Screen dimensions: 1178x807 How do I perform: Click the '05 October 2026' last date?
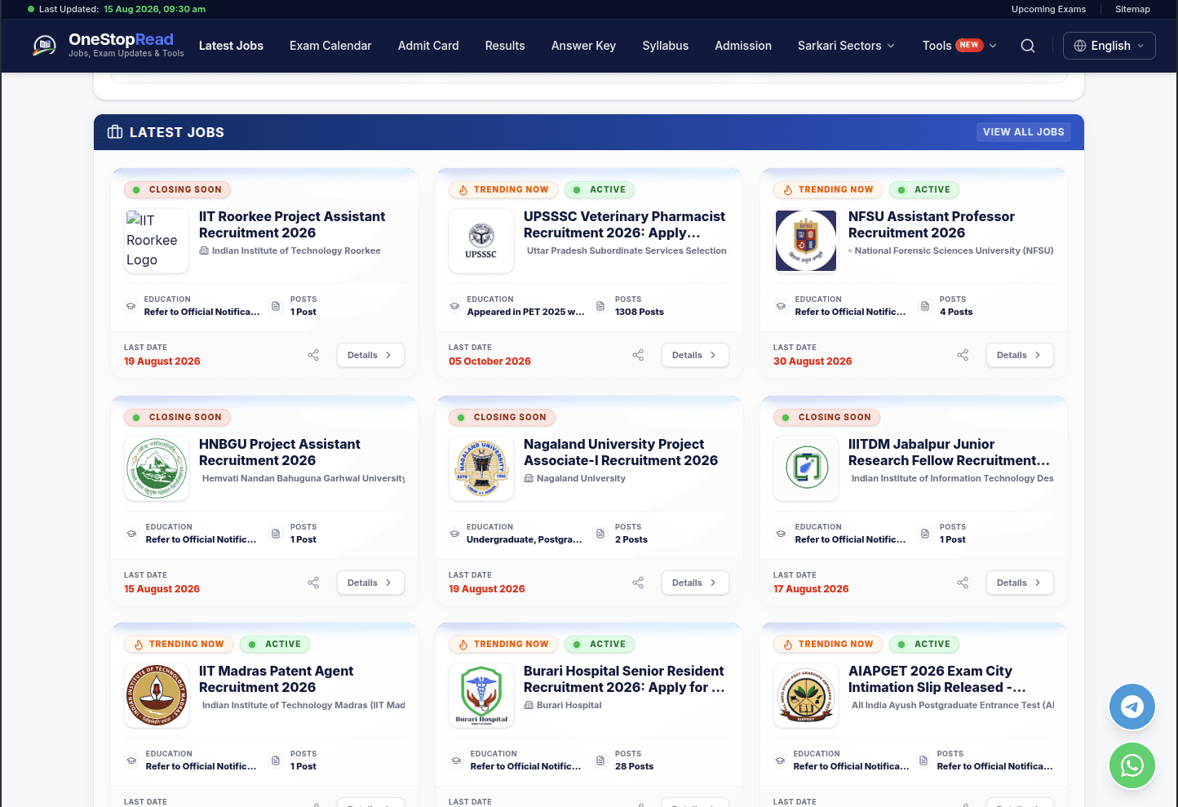coord(489,361)
